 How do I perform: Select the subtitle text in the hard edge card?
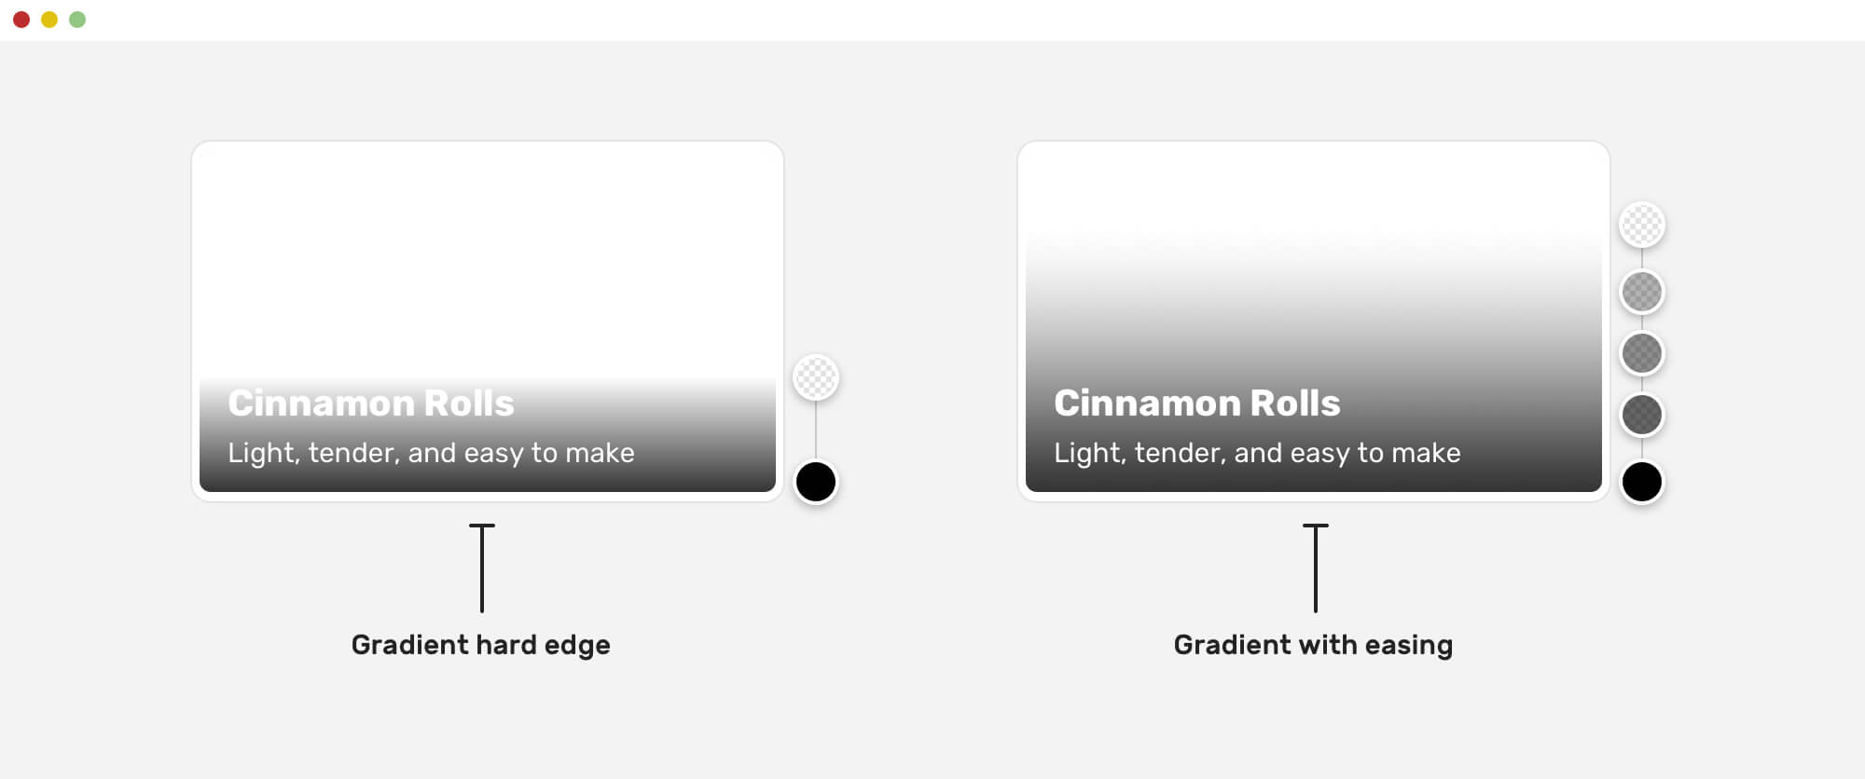[x=431, y=453]
